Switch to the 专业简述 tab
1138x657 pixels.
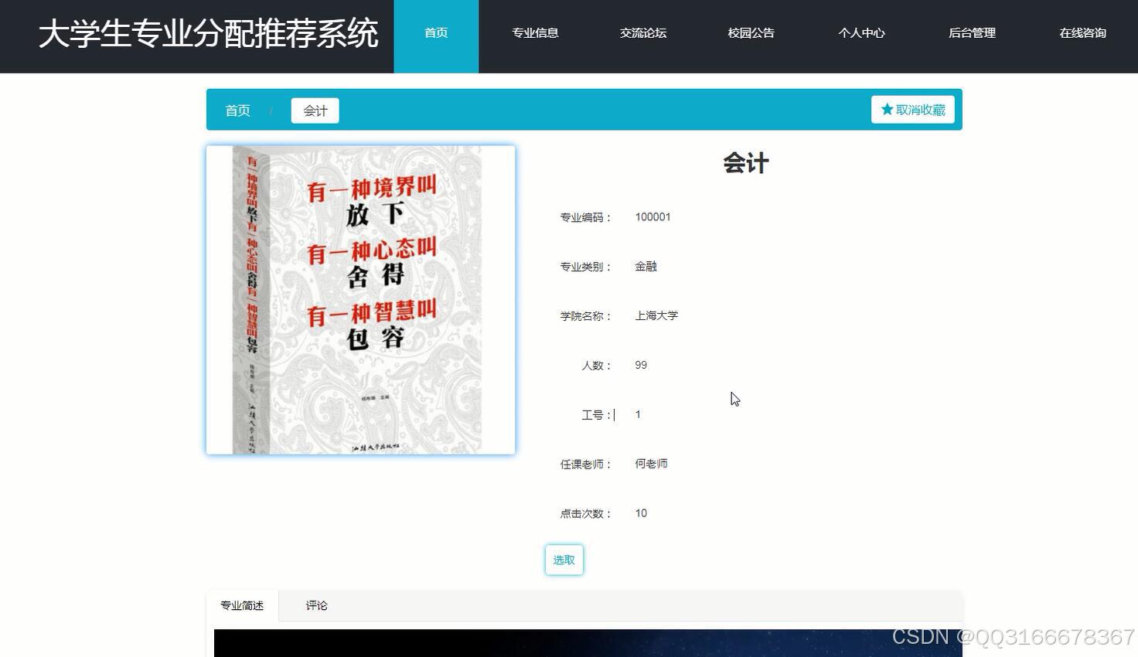click(242, 605)
